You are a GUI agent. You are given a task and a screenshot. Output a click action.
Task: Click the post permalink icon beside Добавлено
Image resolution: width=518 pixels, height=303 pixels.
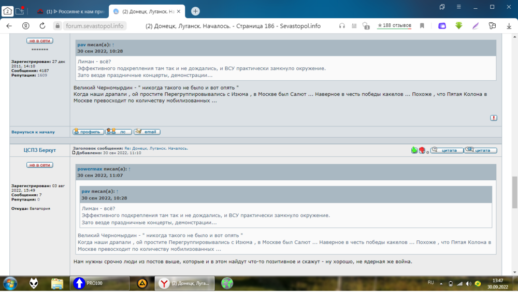(x=74, y=153)
